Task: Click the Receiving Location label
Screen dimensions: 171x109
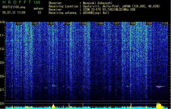Action: click(63, 6)
